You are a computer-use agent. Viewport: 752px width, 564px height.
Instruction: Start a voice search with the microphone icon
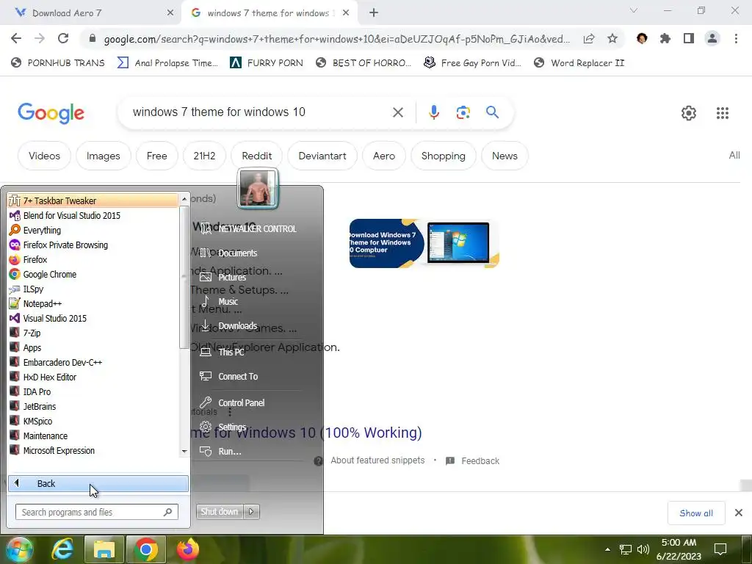(x=433, y=112)
